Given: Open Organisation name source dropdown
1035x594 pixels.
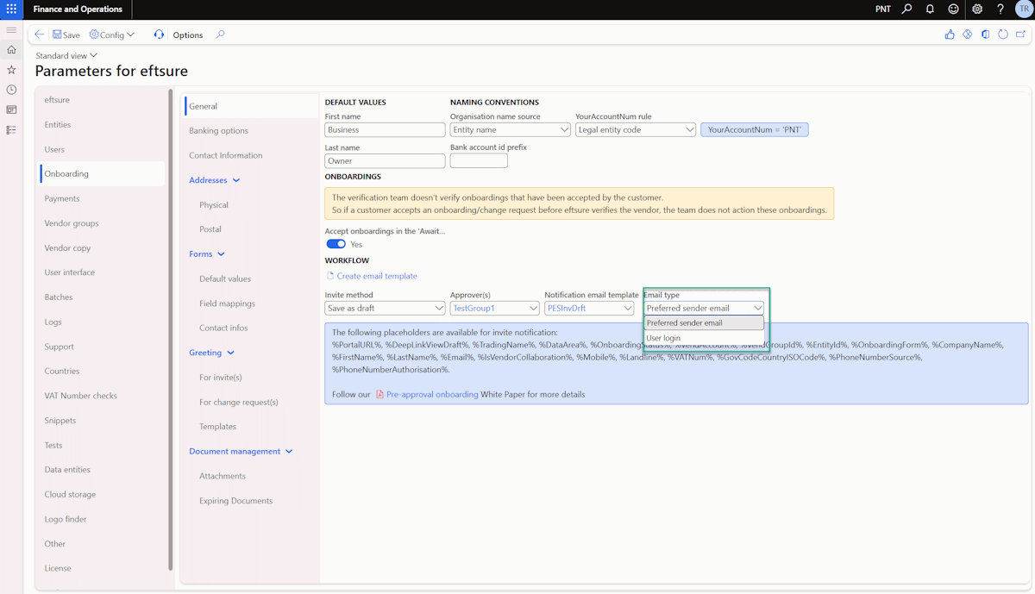Looking at the screenshot, I should [511, 129].
